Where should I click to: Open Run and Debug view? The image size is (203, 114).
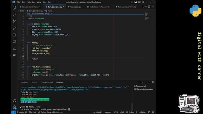click(14, 28)
